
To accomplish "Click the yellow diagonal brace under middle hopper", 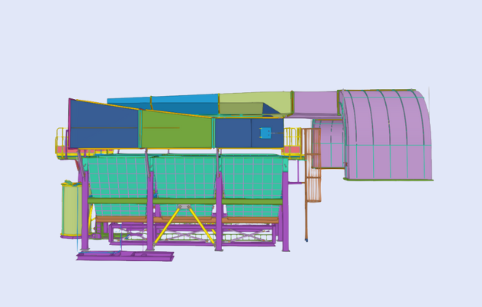I will [x=203, y=226].
